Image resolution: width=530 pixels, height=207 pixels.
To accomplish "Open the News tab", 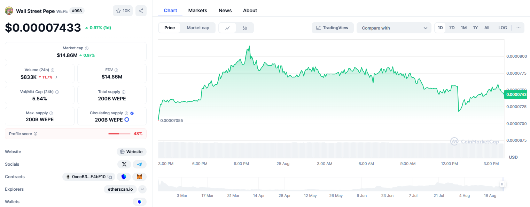I will (225, 10).
